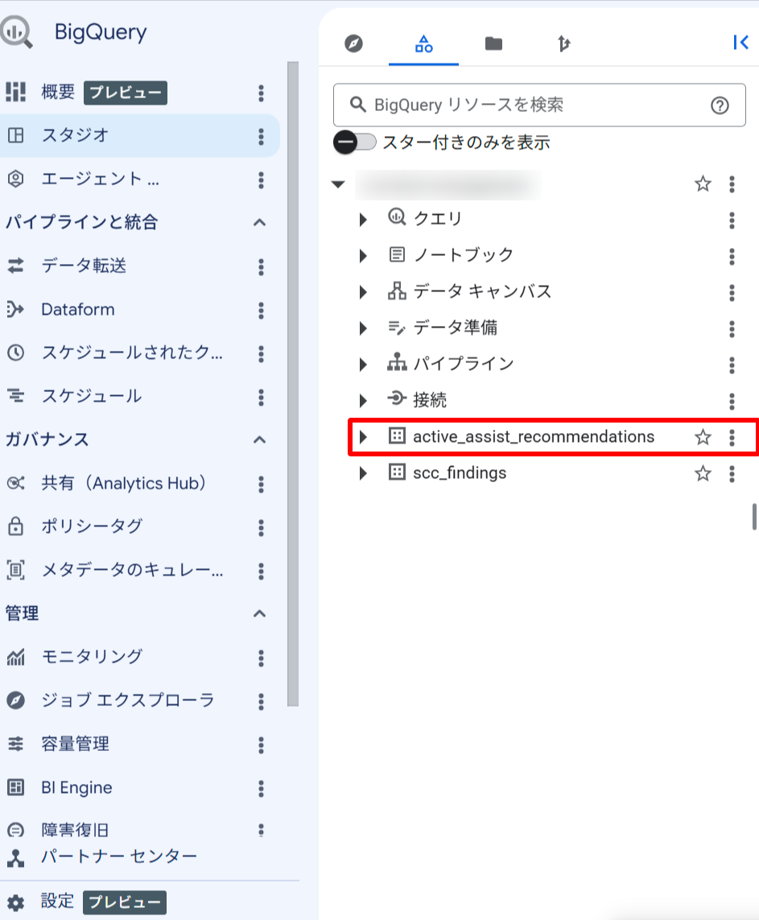The height and width of the screenshot is (920, 759).
Task: Open more options for パイプライン tree row
Action: coord(732,365)
